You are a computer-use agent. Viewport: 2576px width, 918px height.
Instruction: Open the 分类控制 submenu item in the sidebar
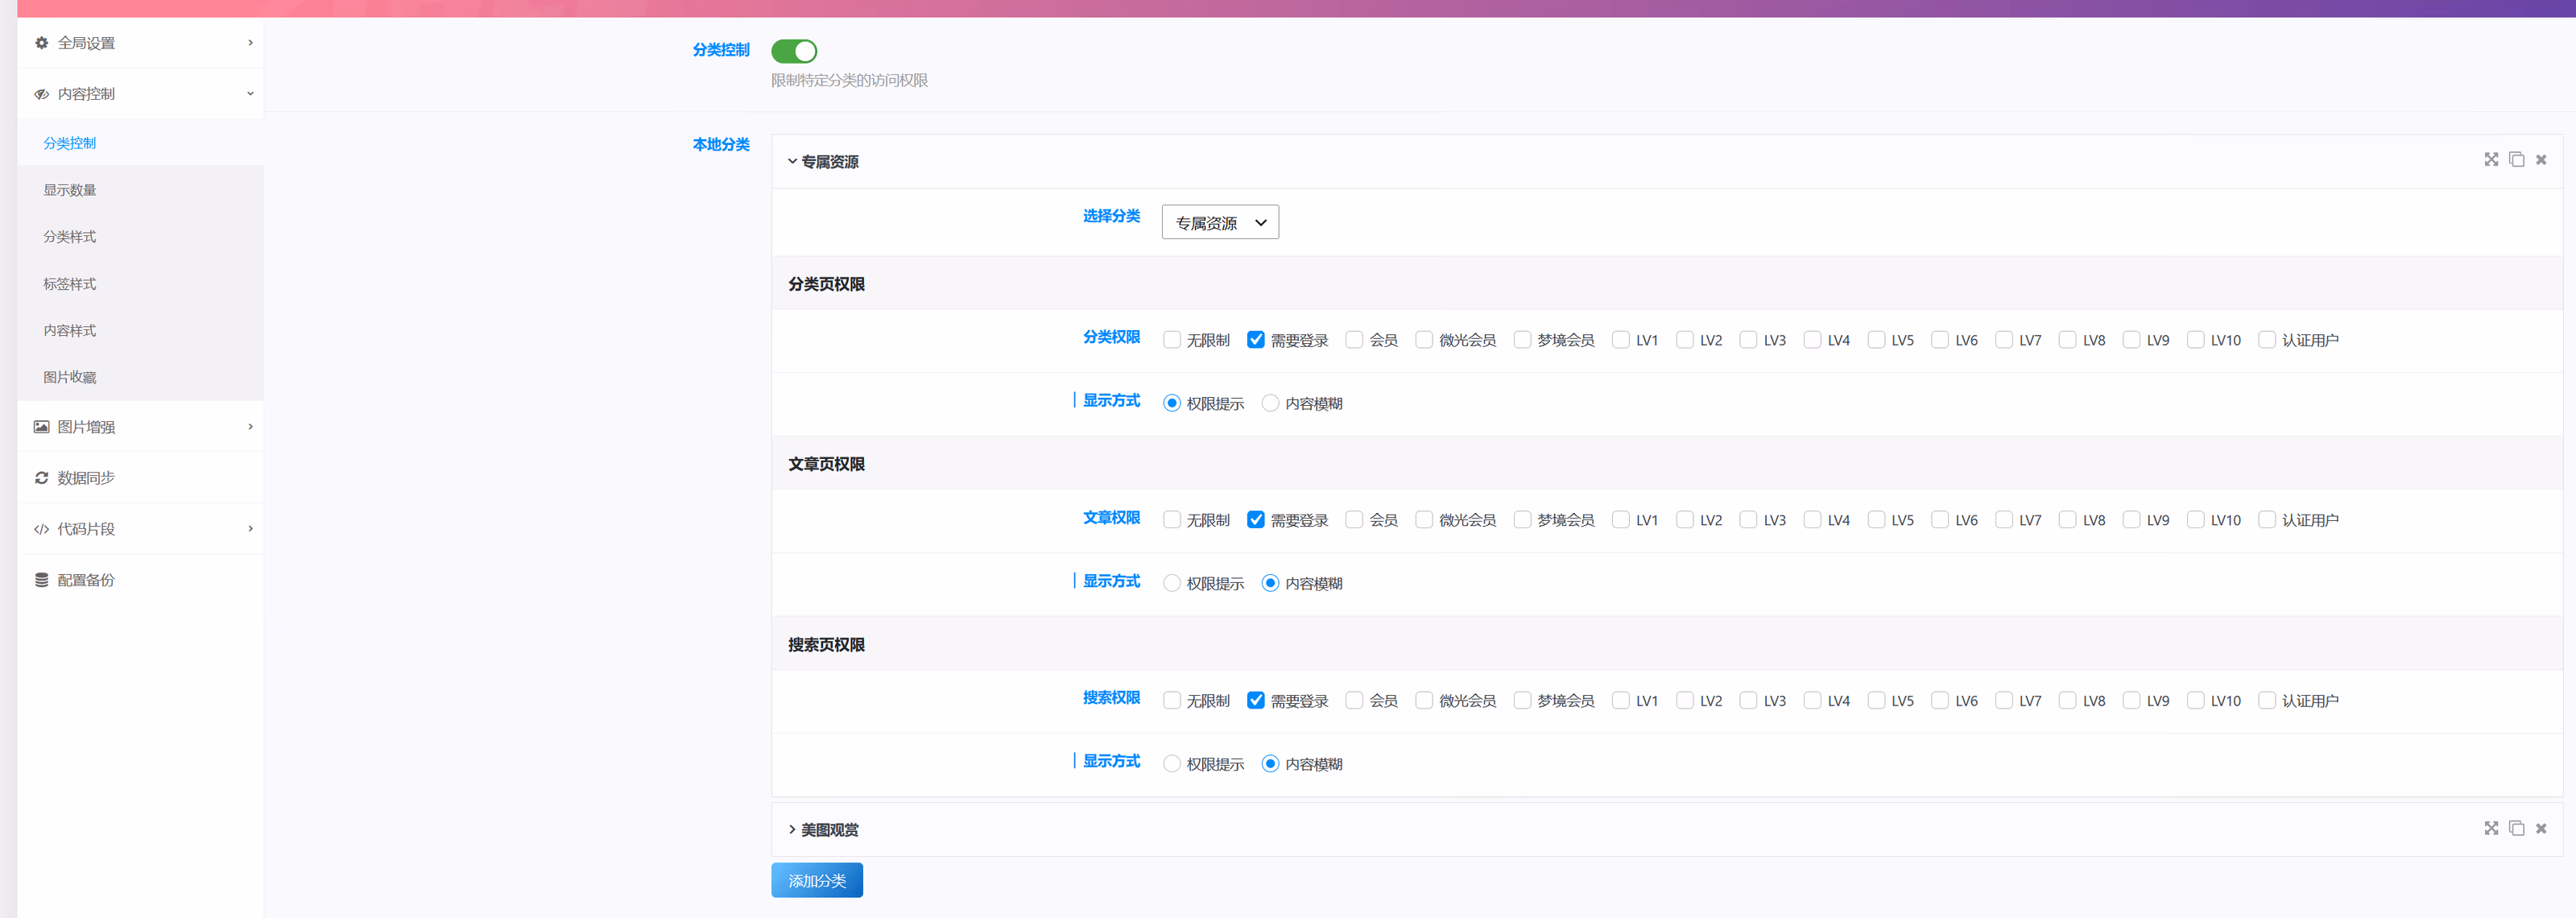pyautogui.click(x=140, y=143)
